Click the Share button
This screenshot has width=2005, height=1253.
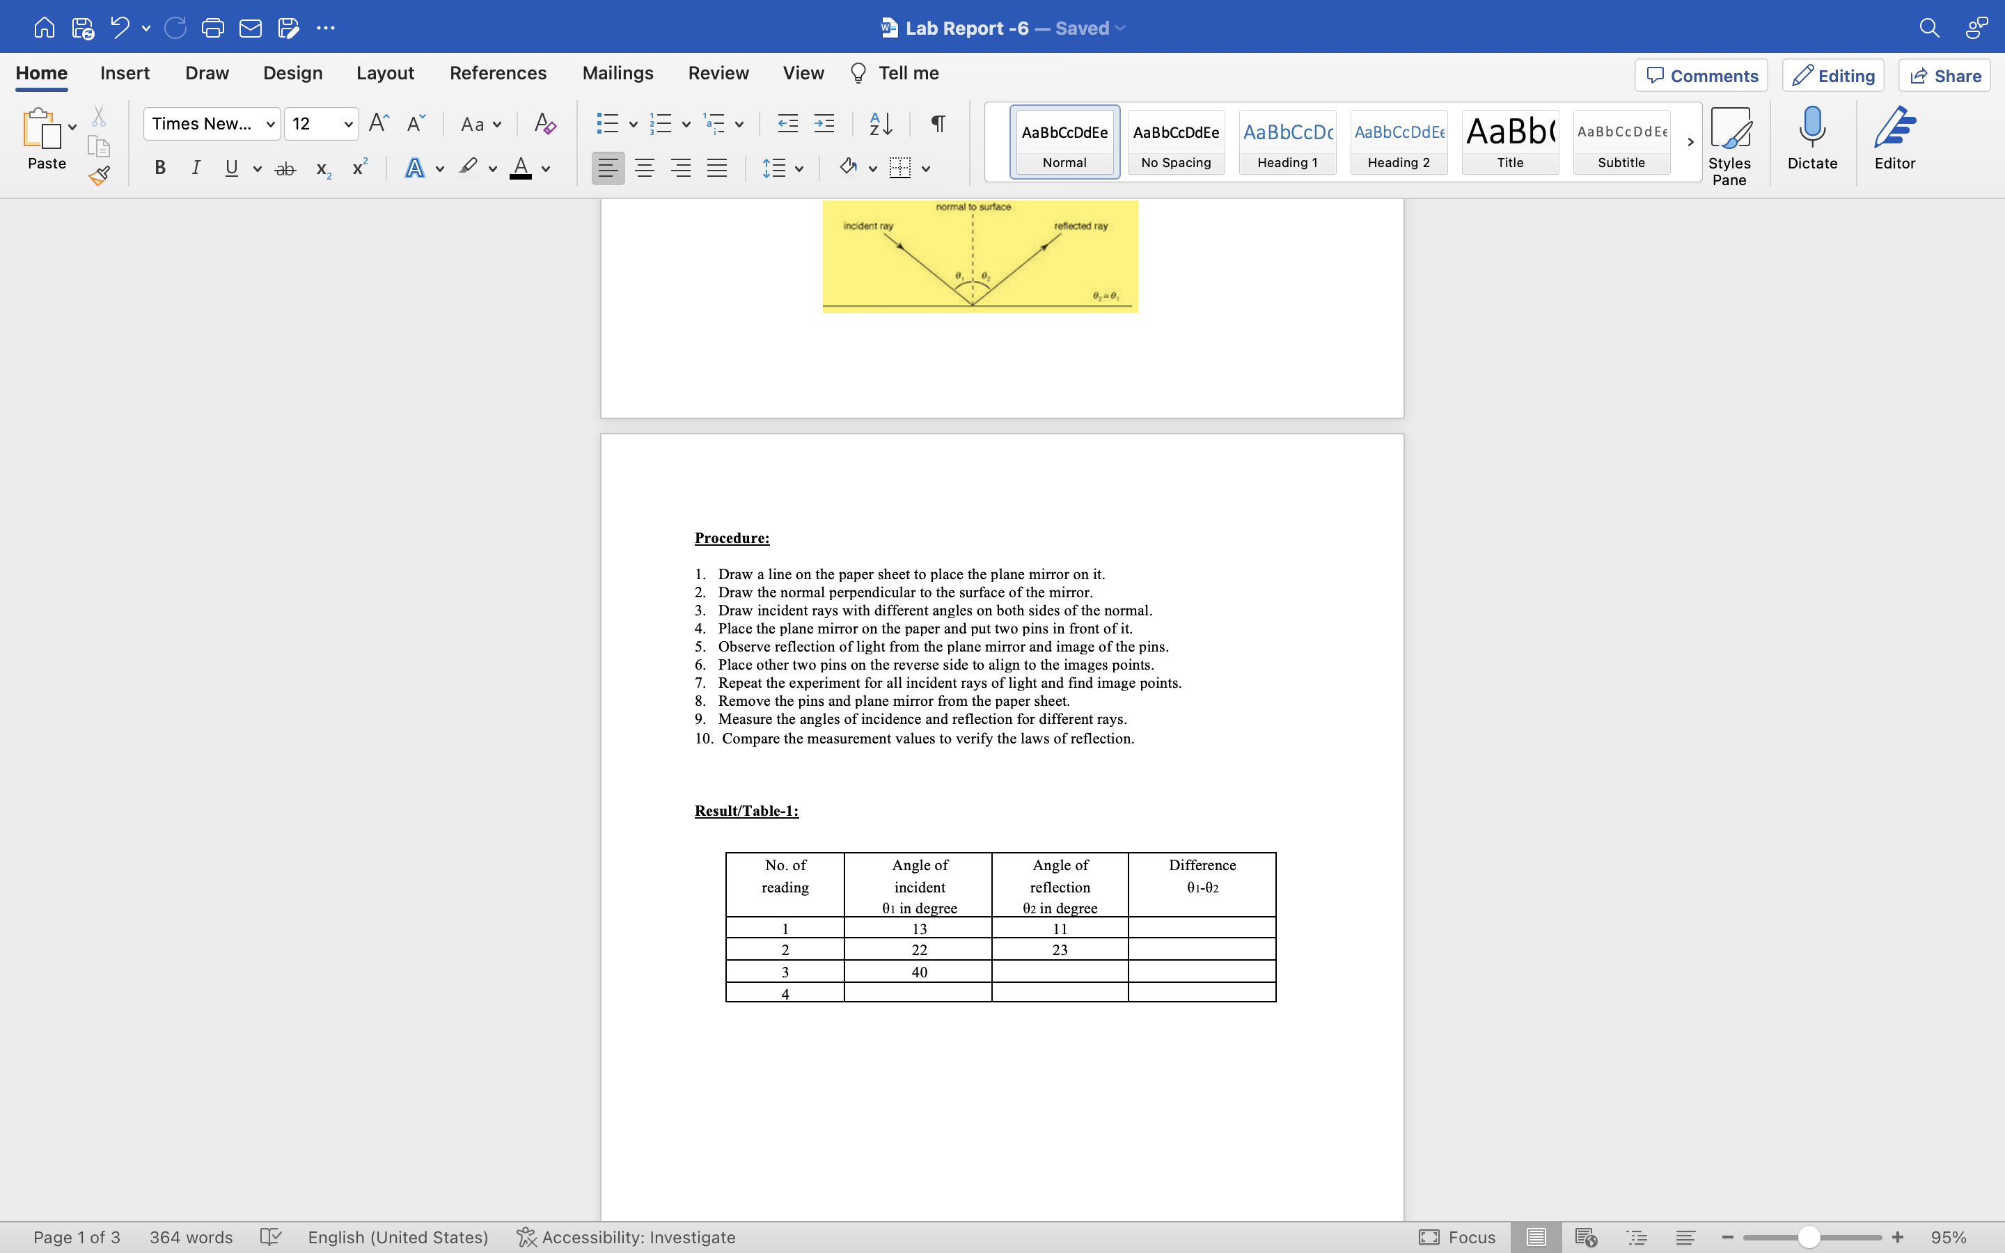coord(1944,77)
